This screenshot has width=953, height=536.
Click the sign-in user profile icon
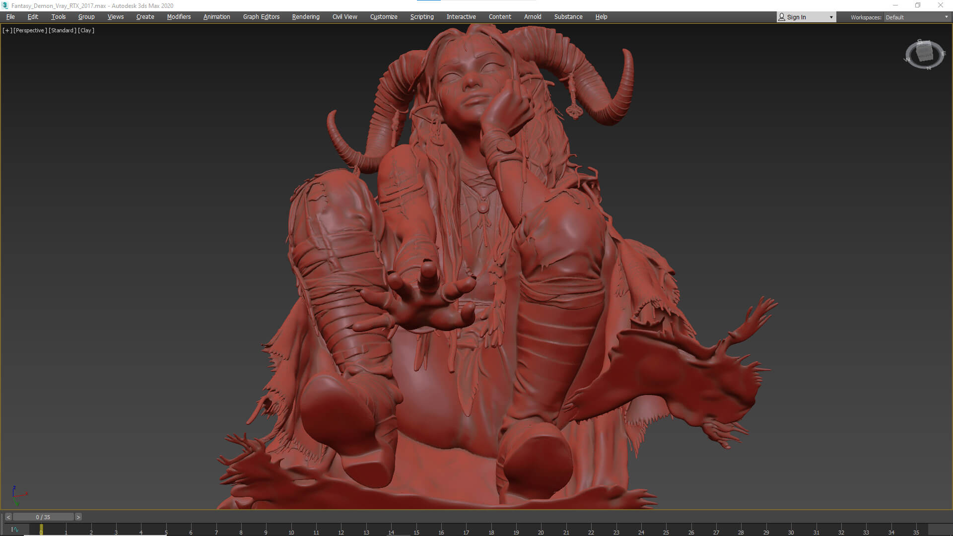tap(782, 17)
